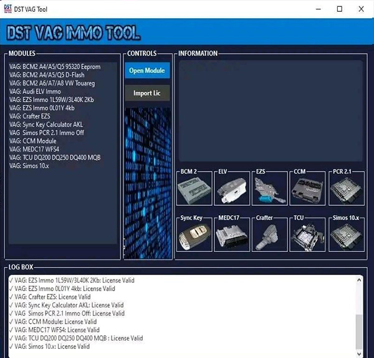The image size is (374, 358).
Task: Select VAG: Sync Key Calculator AKL
Action: click(x=46, y=124)
